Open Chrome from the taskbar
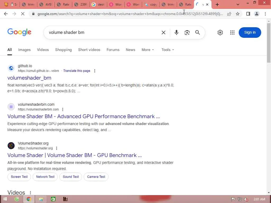This screenshot has width=271, height=203. pos(29,199)
